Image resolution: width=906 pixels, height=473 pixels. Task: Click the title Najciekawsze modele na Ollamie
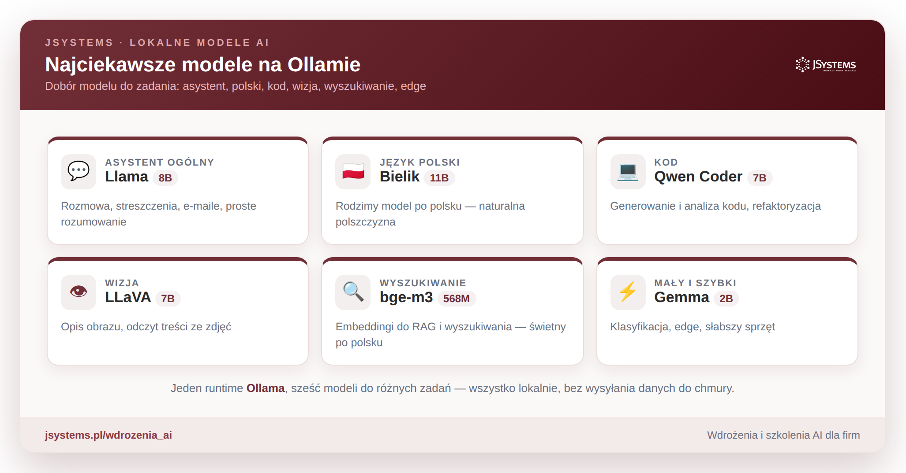point(203,65)
